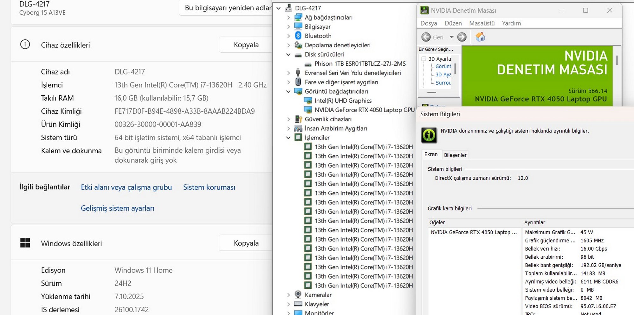Open the Dosya menu
This screenshot has height=315, width=634.
429,23
